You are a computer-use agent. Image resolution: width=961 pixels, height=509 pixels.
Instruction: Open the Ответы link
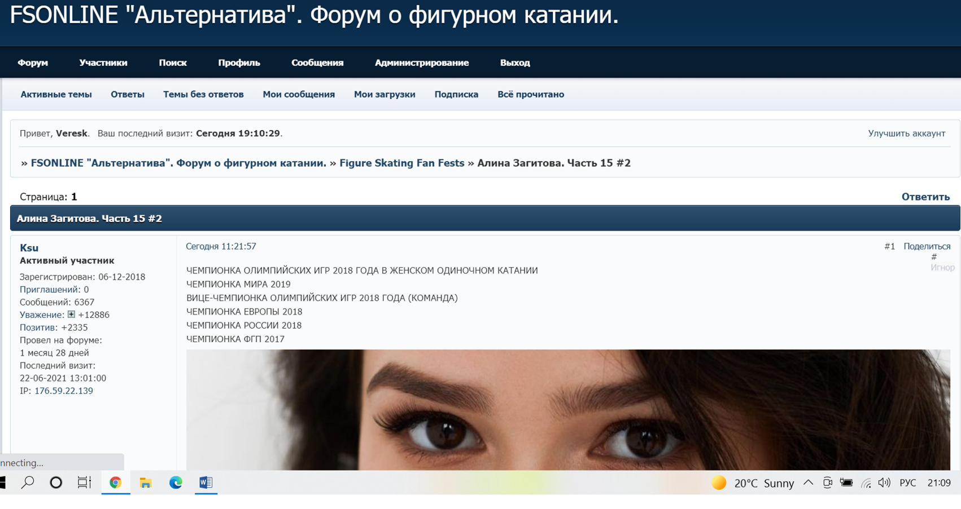(128, 94)
